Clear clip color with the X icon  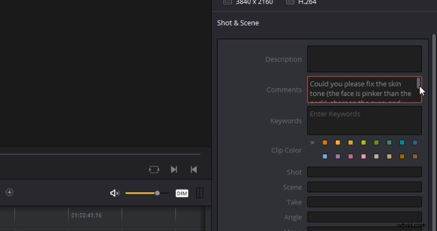[312, 143]
